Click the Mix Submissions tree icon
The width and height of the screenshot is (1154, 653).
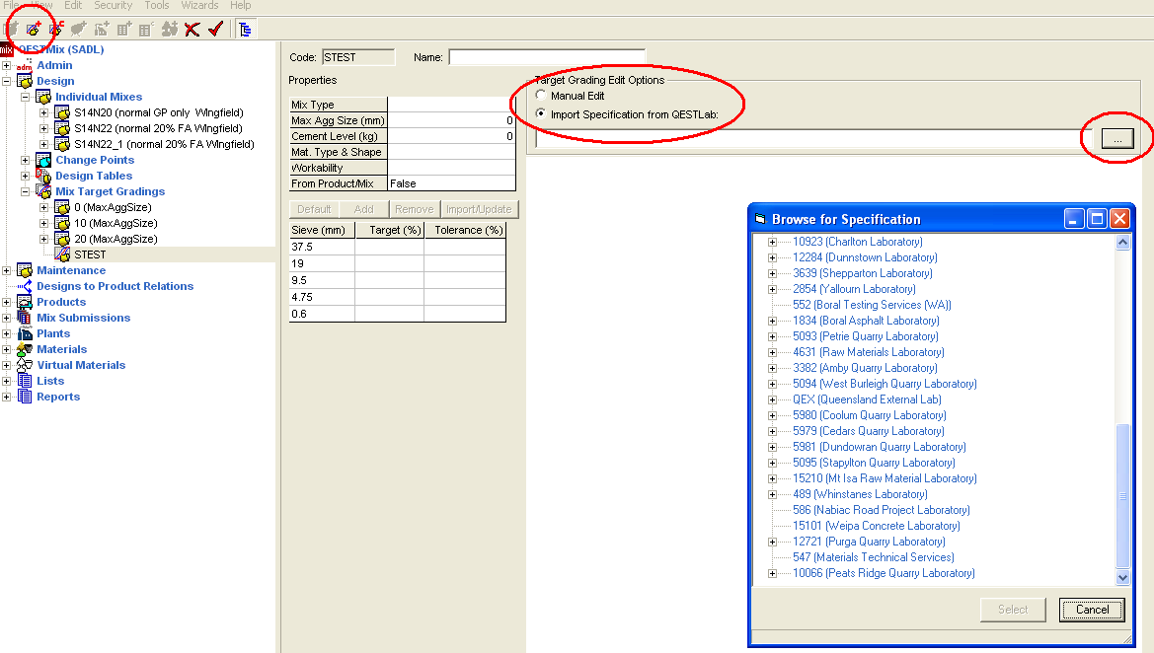coord(25,318)
